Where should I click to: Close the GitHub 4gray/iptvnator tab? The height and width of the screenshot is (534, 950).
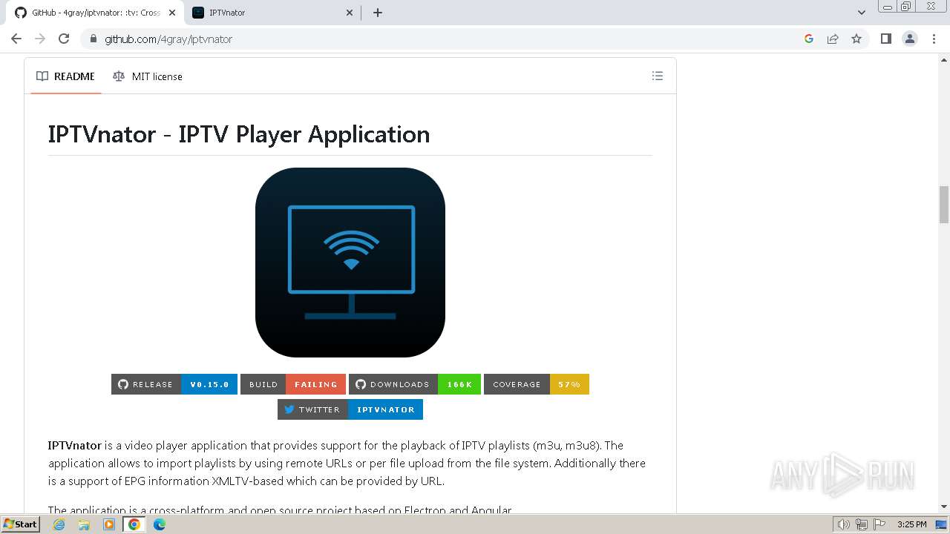tap(172, 13)
